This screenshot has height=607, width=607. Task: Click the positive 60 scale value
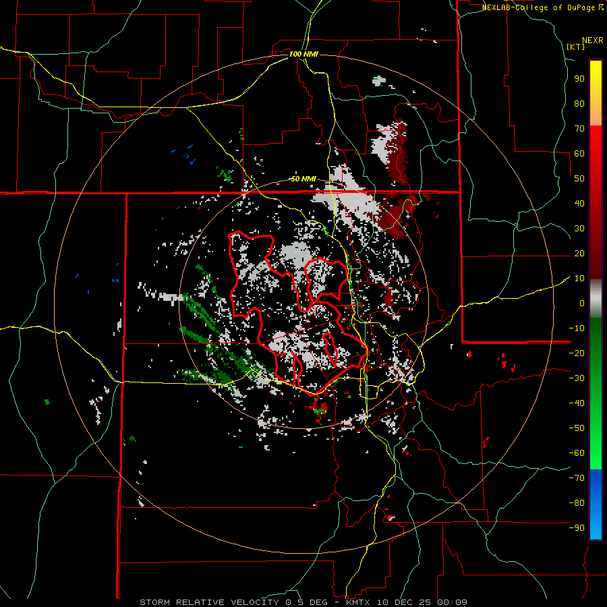pyautogui.click(x=579, y=153)
